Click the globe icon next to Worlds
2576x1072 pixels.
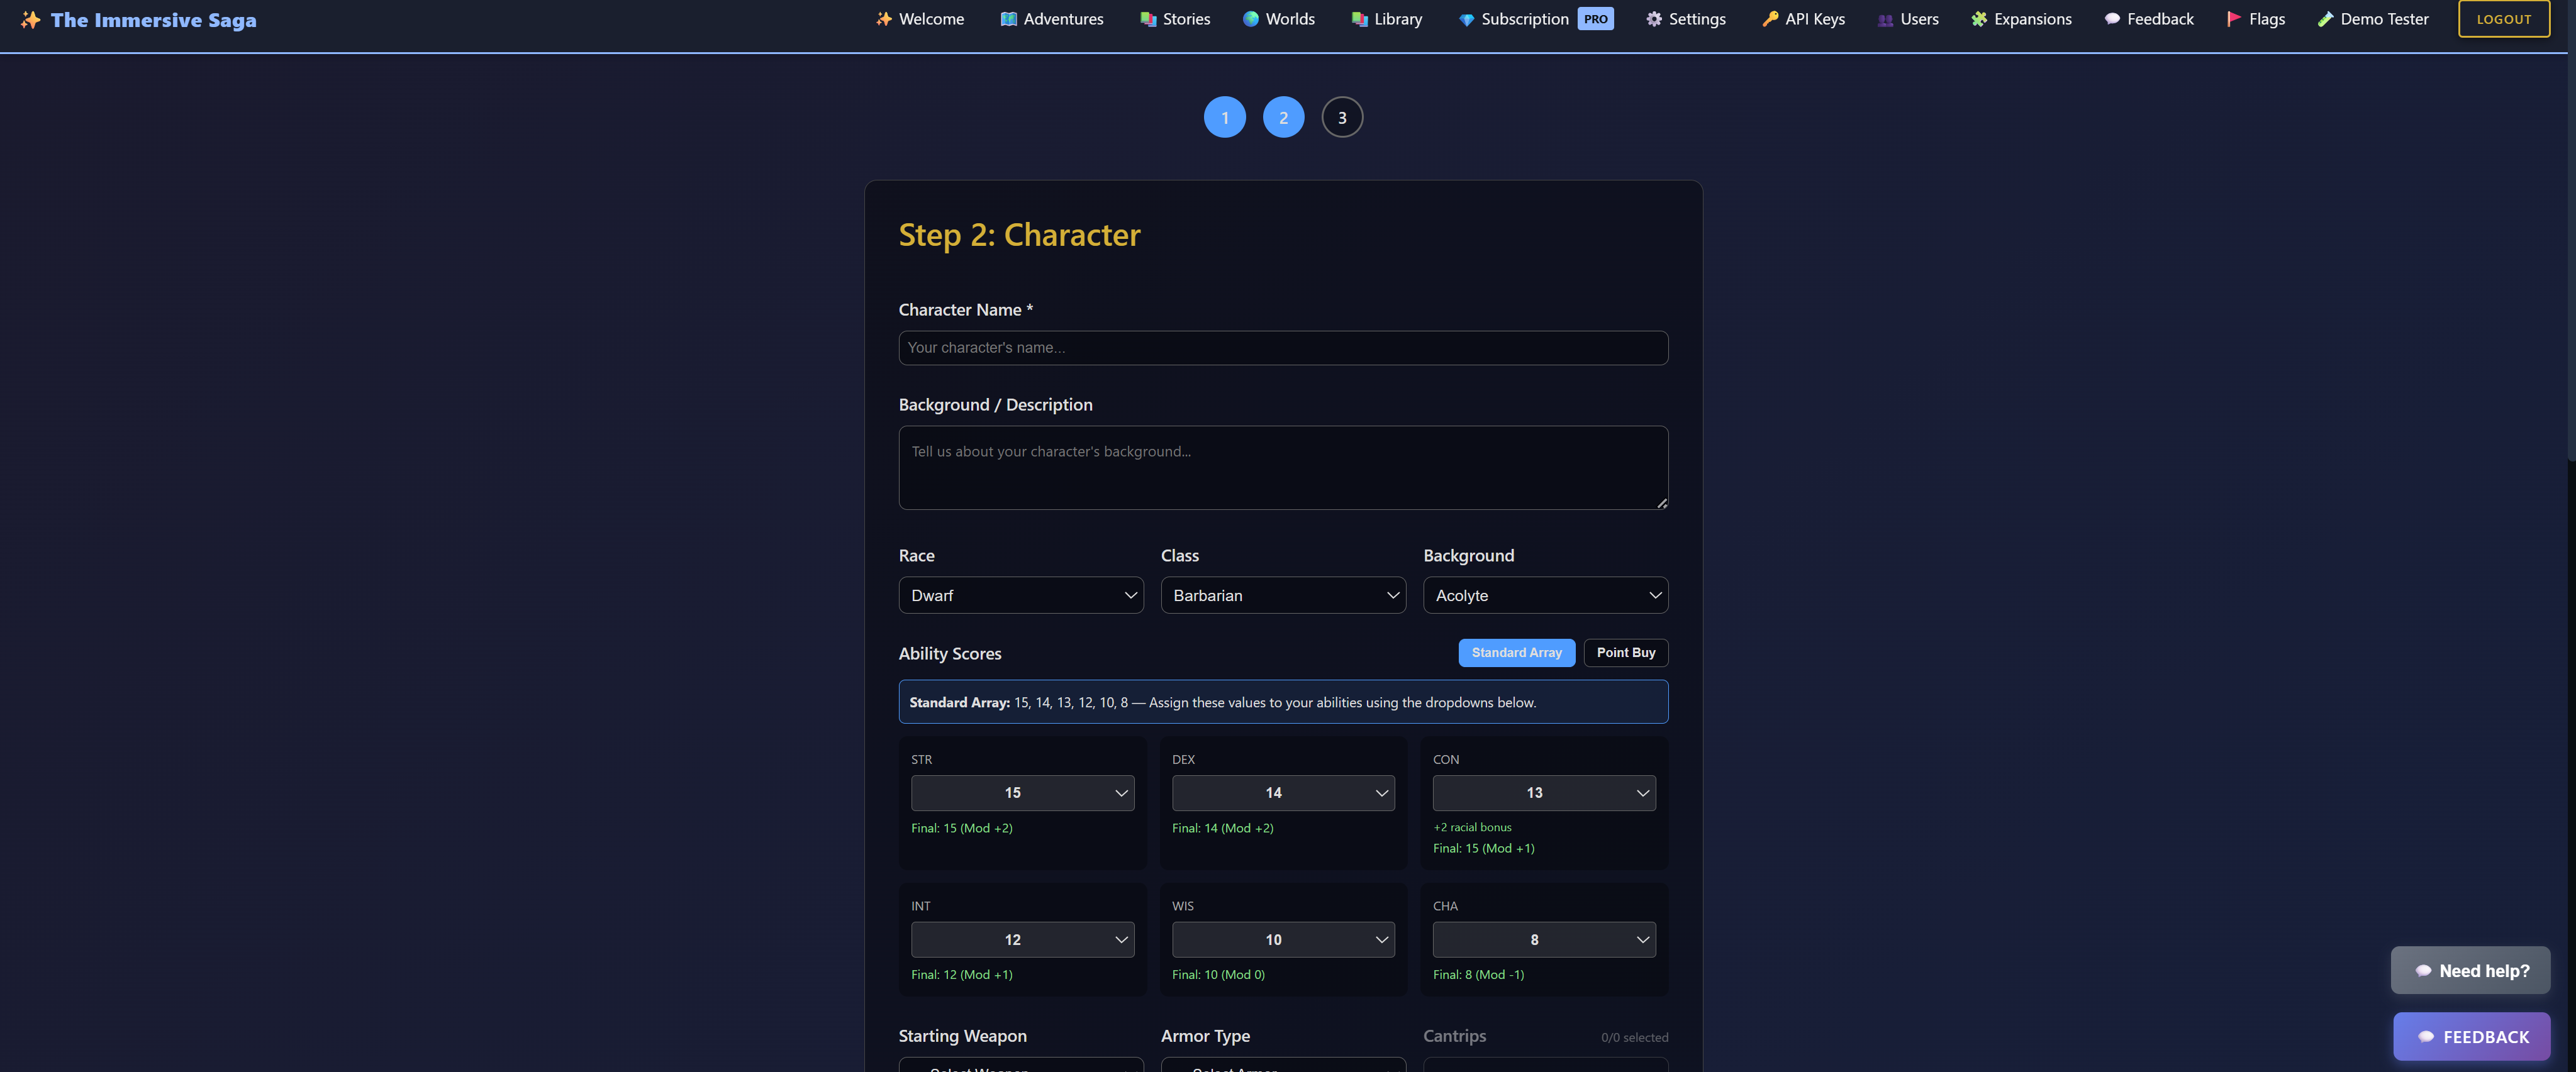click(1250, 19)
